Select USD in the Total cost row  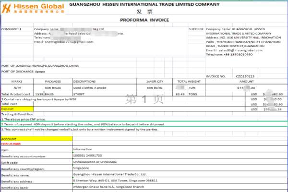click(x=254, y=104)
